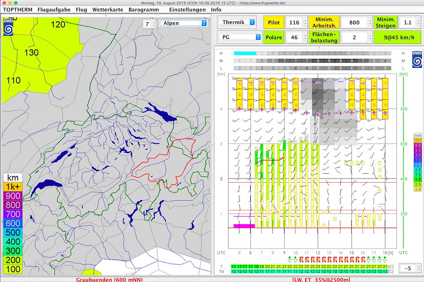Open the TOPTHERM menu
The width and height of the screenshot is (424, 282).
click(x=17, y=10)
